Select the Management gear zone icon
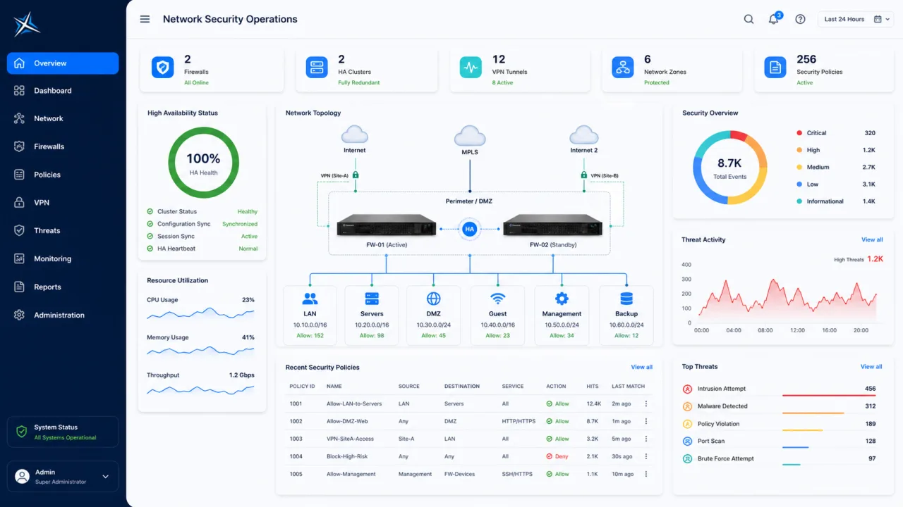 pos(562,299)
